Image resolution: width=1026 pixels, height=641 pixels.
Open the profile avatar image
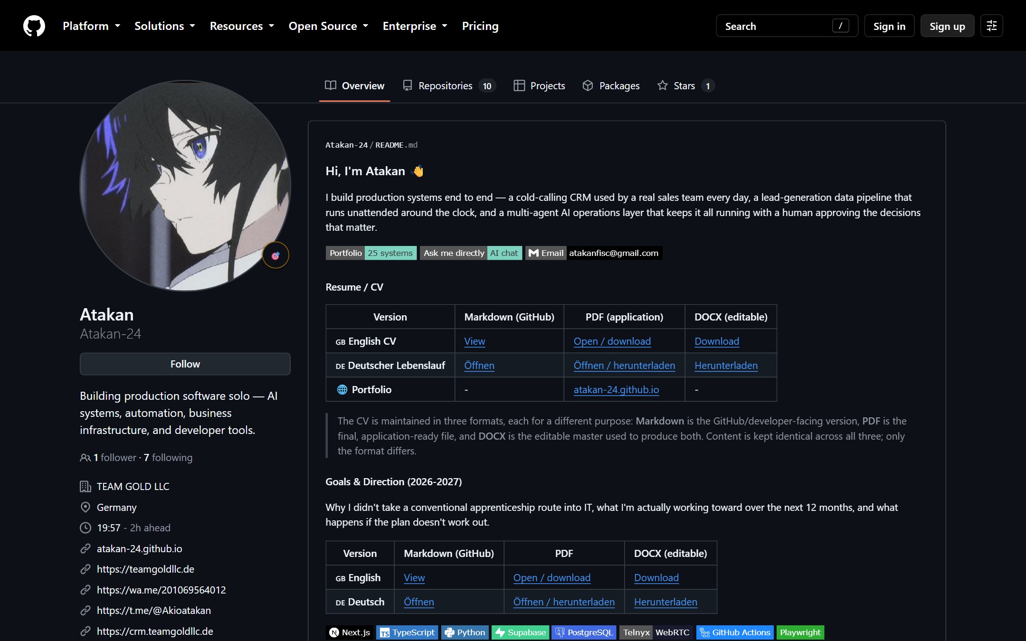[x=185, y=186]
